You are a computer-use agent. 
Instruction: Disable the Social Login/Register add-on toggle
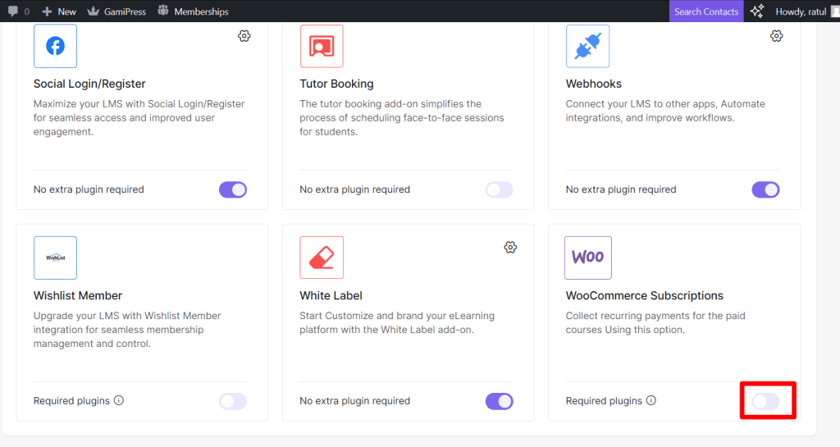pyautogui.click(x=232, y=189)
